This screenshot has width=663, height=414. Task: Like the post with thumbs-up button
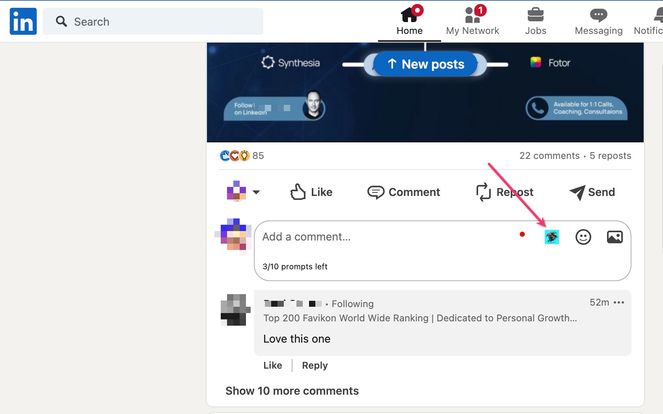point(311,192)
